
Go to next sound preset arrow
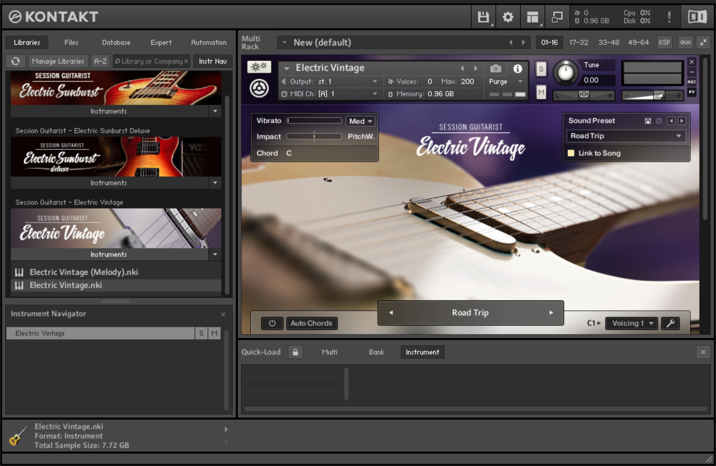click(682, 121)
